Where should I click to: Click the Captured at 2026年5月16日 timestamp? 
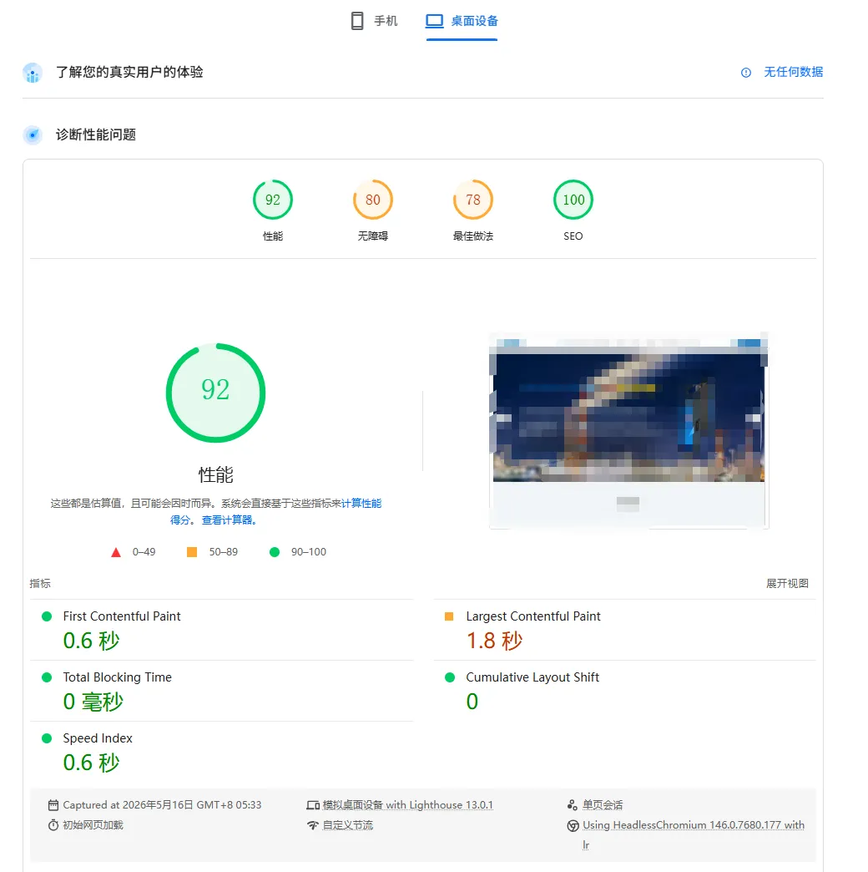tap(162, 805)
